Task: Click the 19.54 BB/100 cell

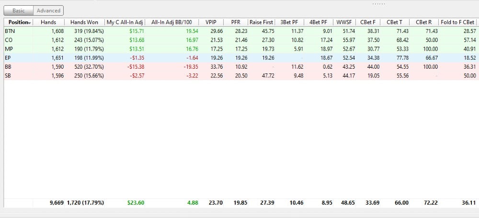Action: click(x=192, y=31)
